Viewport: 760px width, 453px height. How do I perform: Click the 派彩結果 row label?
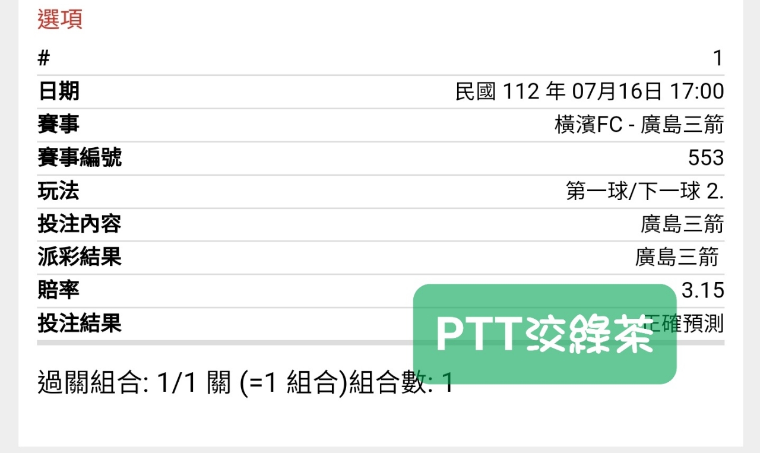tap(79, 257)
